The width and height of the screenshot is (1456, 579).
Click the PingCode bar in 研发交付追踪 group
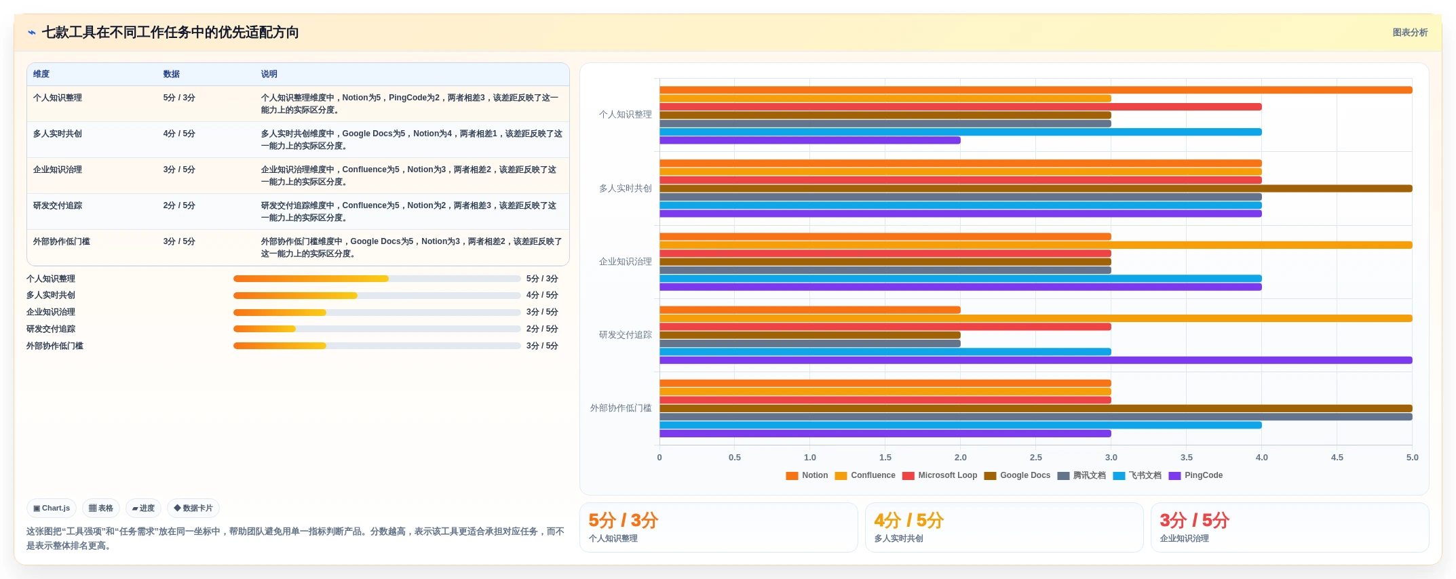coord(1036,361)
